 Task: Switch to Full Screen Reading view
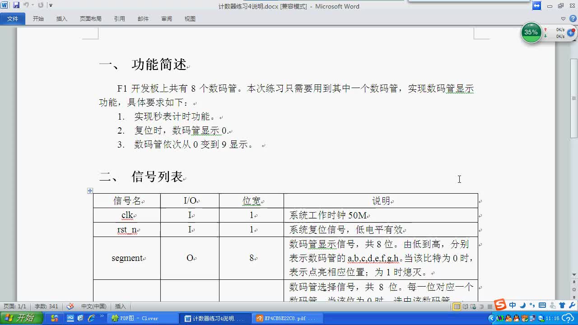coord(465,306)
